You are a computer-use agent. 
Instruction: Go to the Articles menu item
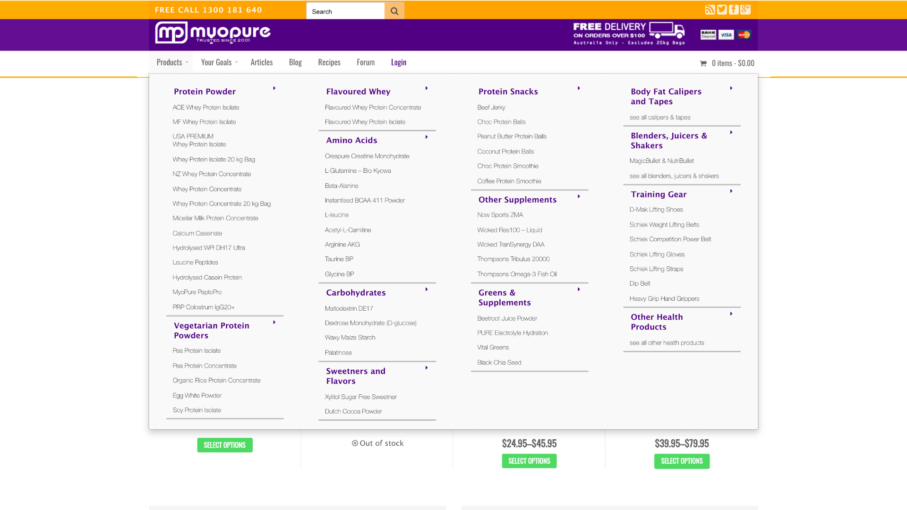[262, 62]
